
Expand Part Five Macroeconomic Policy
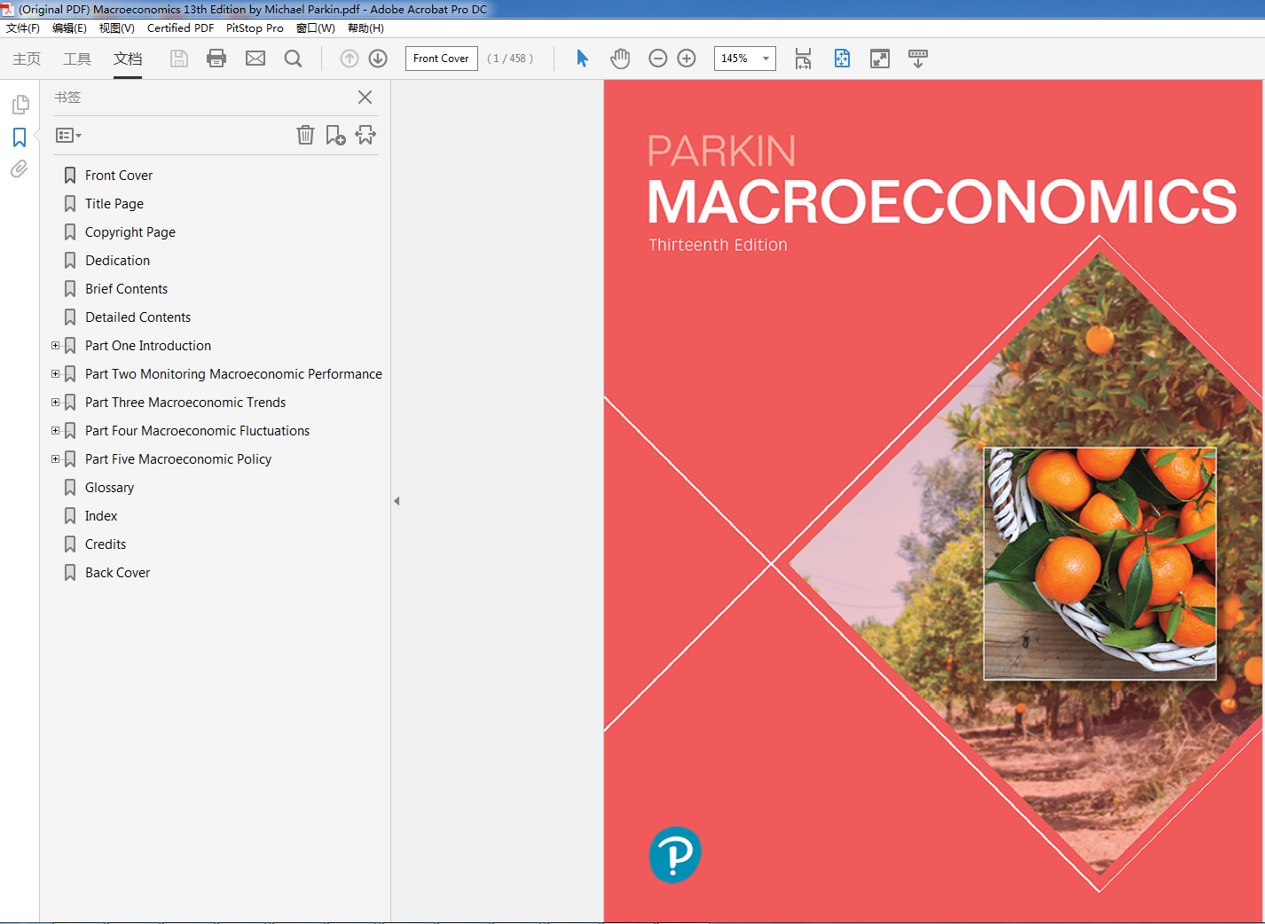(55, 459)
